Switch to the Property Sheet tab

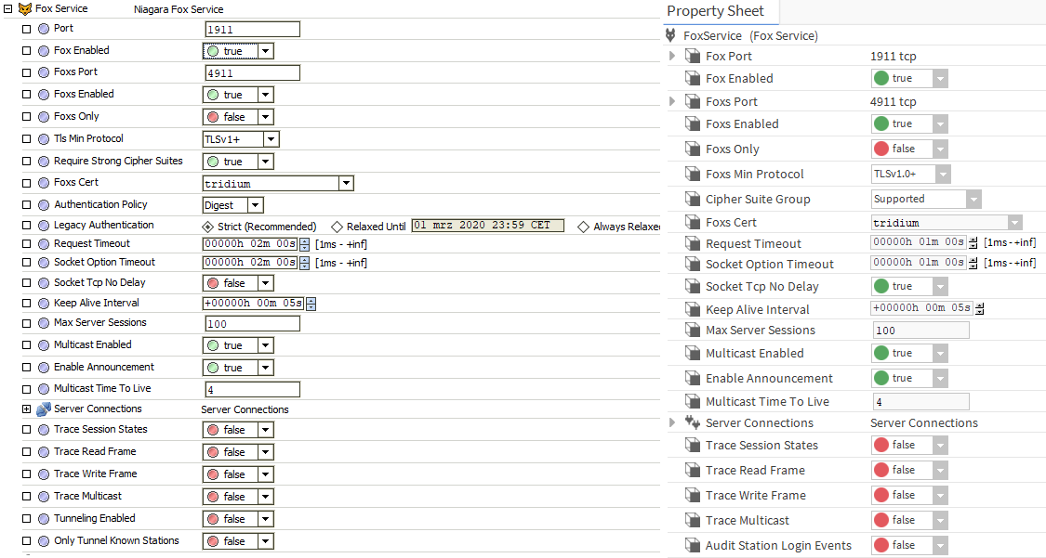click(715, 11)
